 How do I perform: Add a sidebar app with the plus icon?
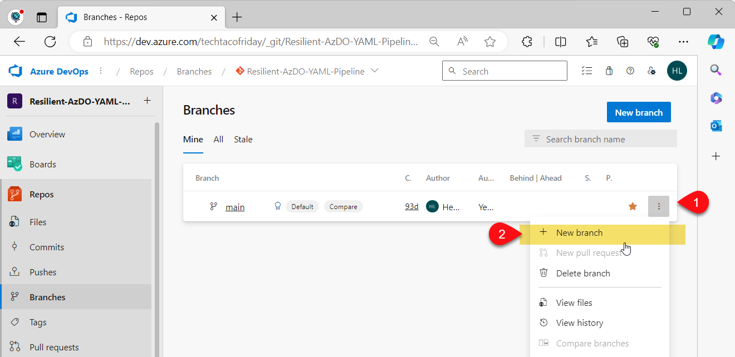click(716, 156)
